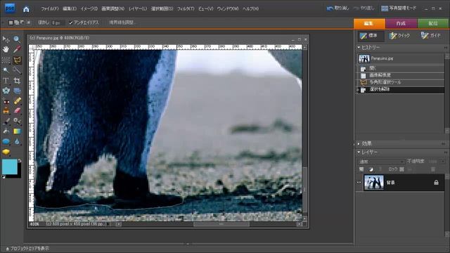Collapse the レイヤー panel
The image size is (450, 253).
click(359, 152)
